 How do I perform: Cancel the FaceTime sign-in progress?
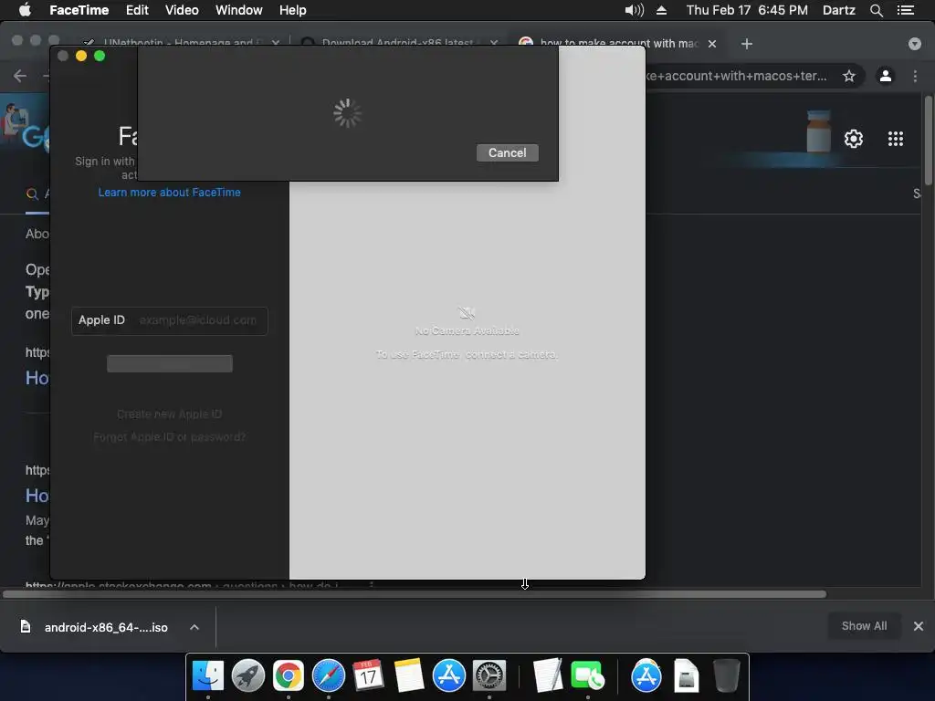(508, 152)
